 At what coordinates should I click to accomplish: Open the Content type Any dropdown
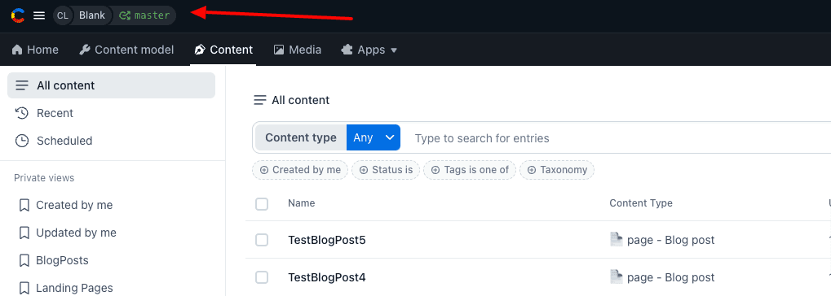click(374, 137)
